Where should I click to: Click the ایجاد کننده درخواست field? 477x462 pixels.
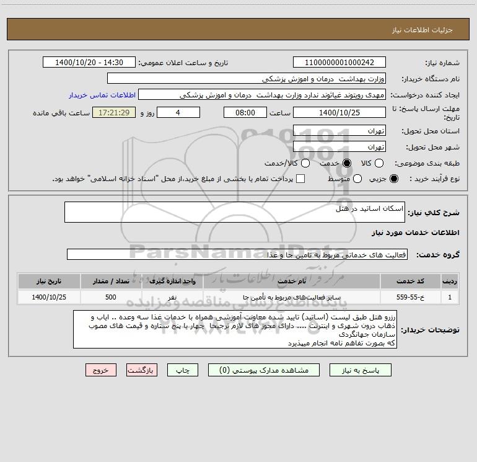(x=262, y=94)
